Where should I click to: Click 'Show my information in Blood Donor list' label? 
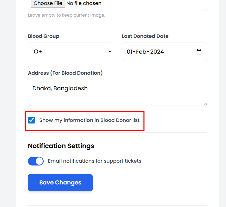(x=89, y=120)
